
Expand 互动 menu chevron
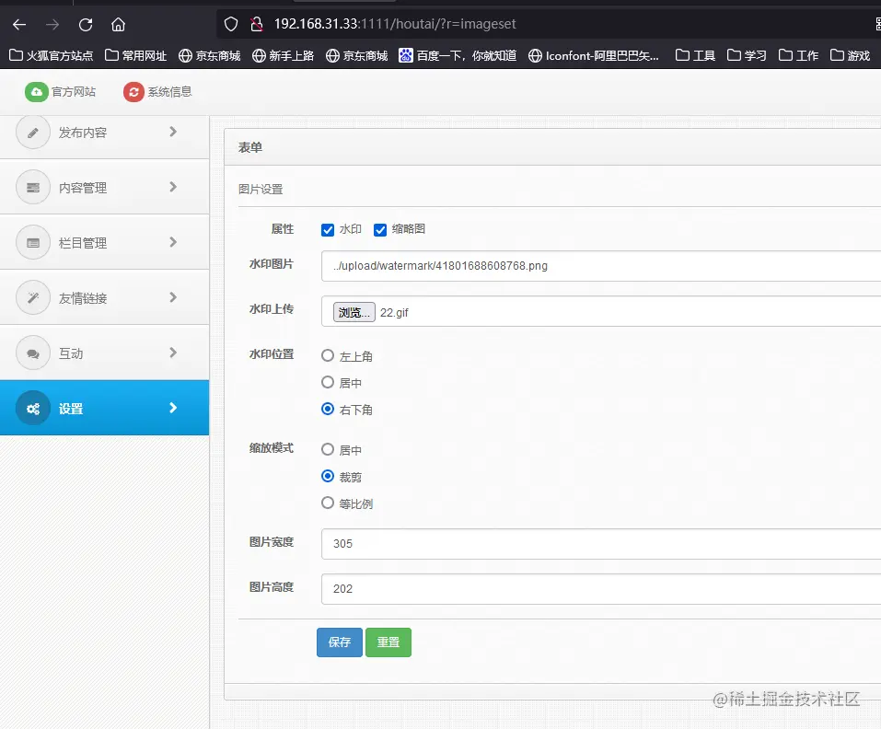173,353
